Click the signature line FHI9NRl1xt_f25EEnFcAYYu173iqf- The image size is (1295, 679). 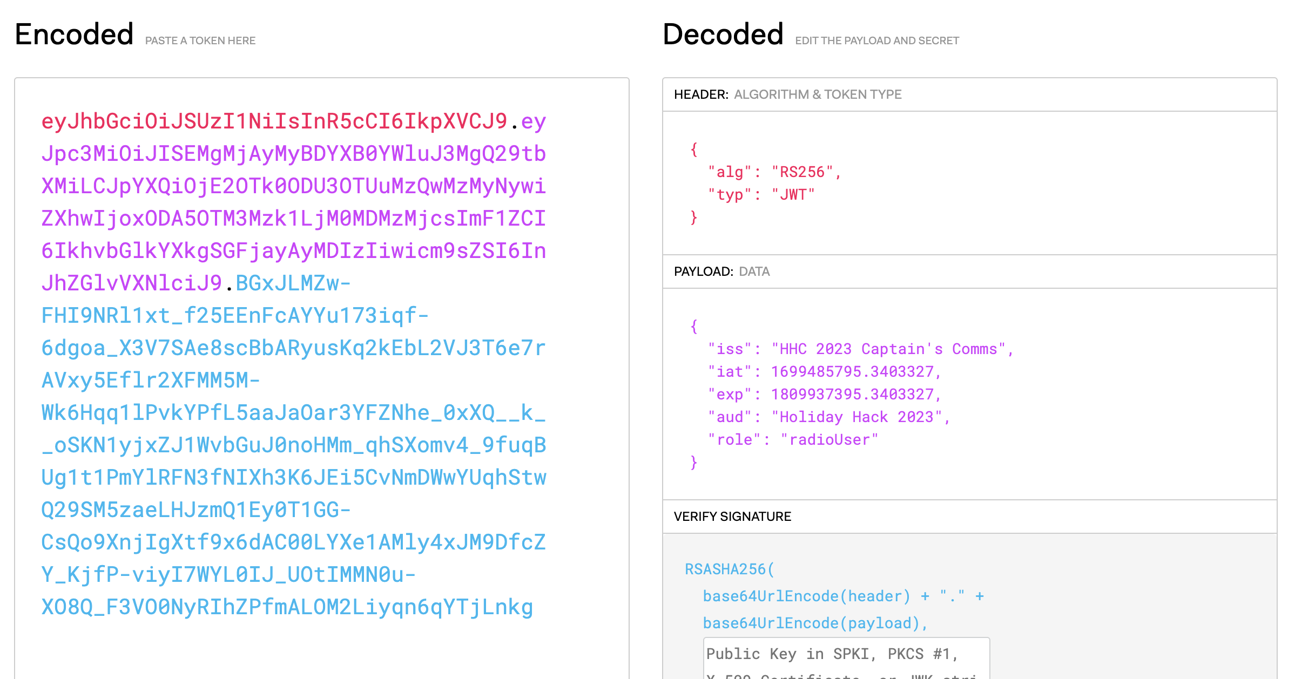(235, 316)
